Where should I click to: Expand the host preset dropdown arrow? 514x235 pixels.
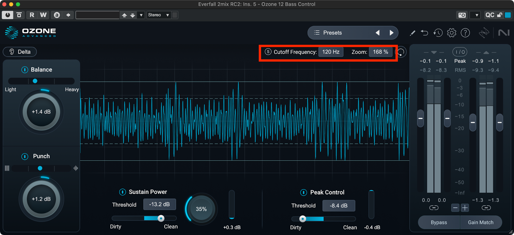141,15
